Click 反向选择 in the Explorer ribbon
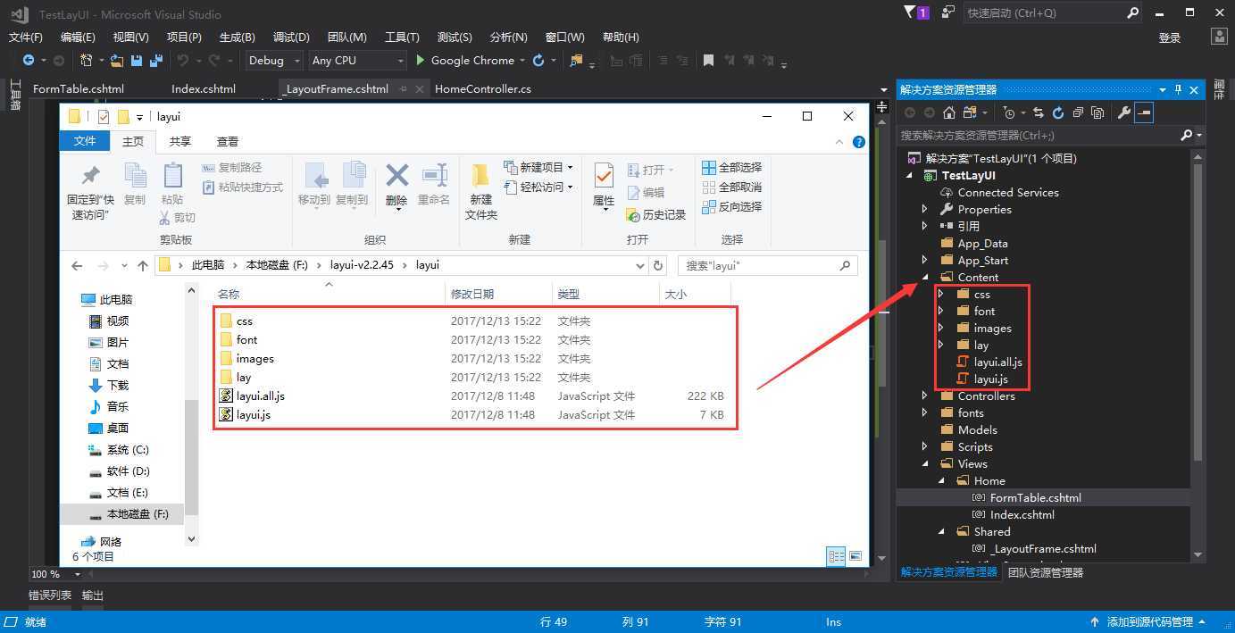 (x=732, y=207)
